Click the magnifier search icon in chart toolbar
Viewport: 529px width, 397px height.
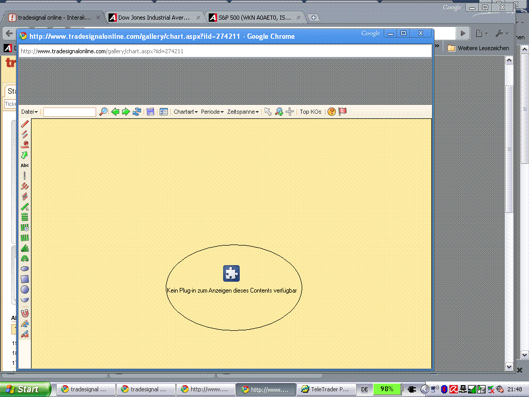coord(103,112)
